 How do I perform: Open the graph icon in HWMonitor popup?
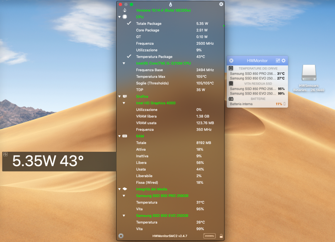pos(278,60)
